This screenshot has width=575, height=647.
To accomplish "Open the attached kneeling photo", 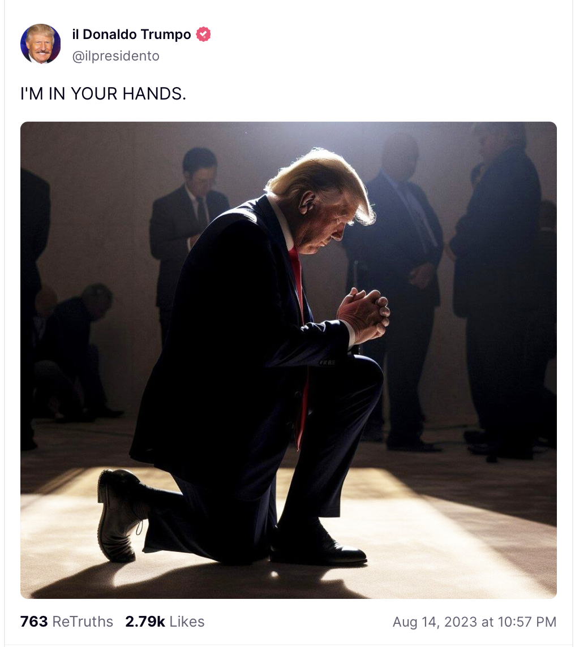I will 289,360.
